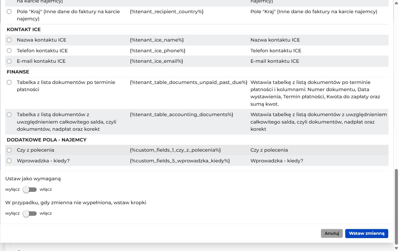This screenshot has width=399, height=251.
Task: Click the Wstaw zmienną button
Action: pyautogui.click(x=367, y=233)
